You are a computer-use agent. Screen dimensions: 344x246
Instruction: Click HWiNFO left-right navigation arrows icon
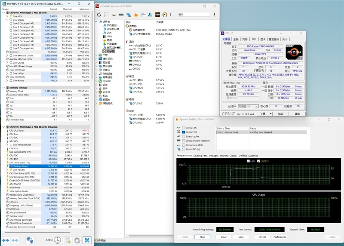click(6, 240)
